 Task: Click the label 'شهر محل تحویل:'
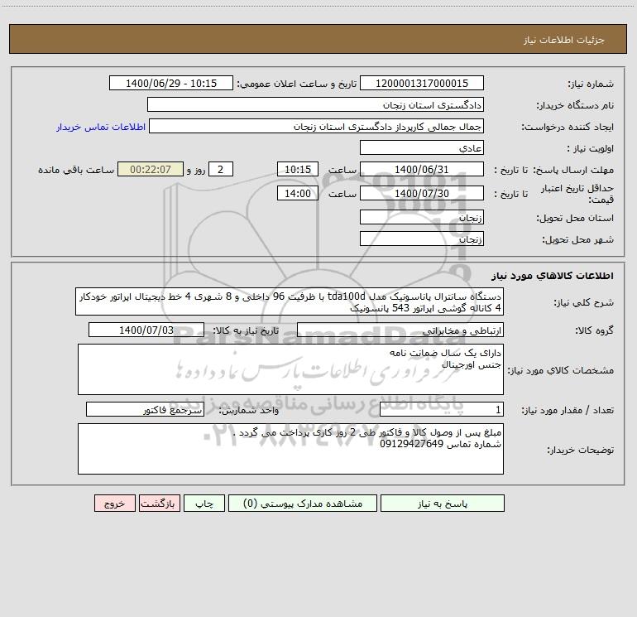[577, 240]
